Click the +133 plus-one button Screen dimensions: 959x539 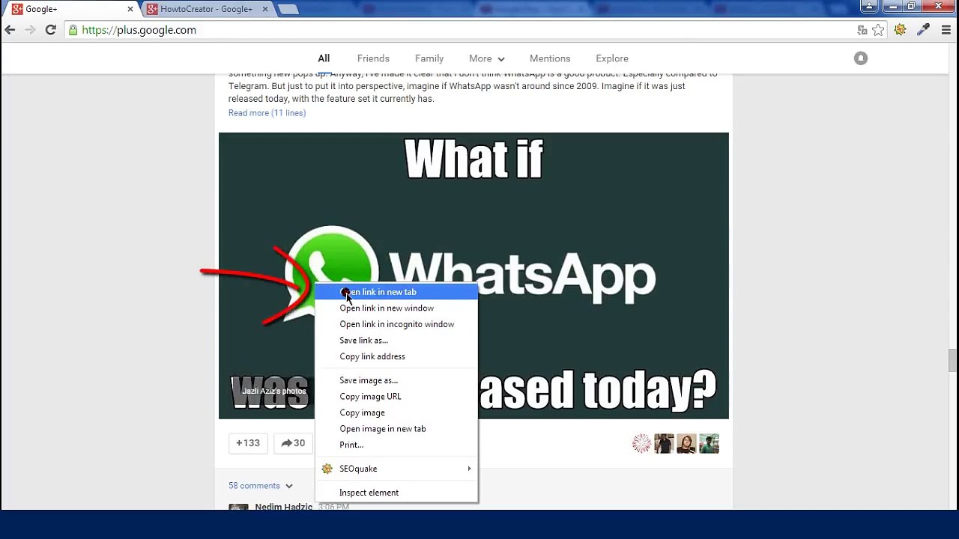[x=248, y=443]
